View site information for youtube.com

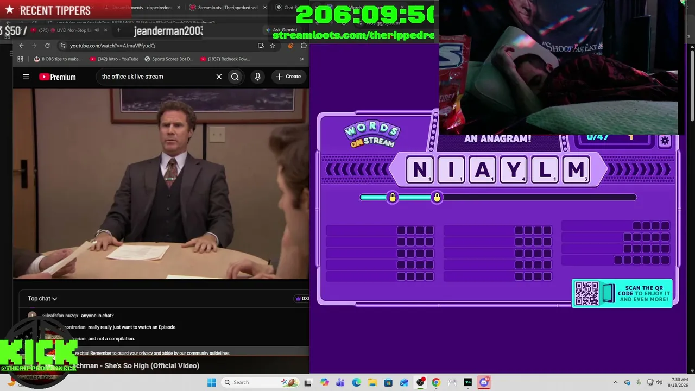tap(63, 46)
